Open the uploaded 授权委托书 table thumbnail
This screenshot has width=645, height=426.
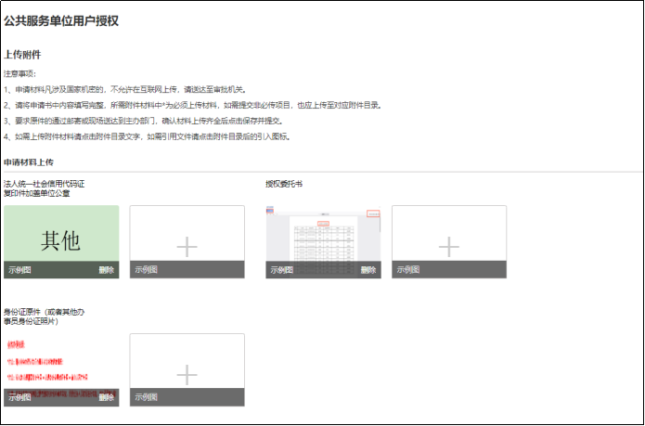323,237
